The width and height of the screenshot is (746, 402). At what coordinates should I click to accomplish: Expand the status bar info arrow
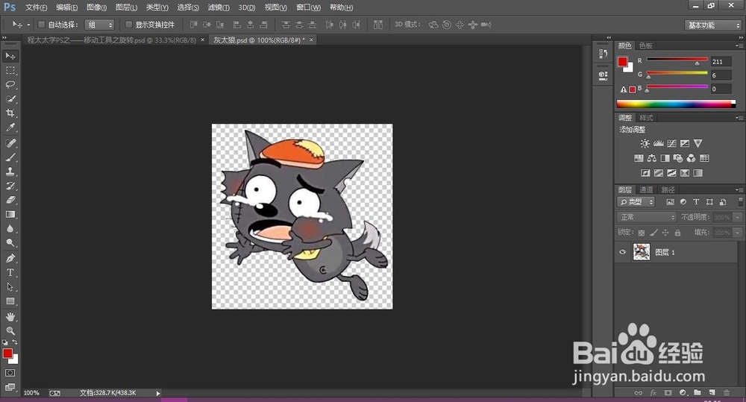158,393
